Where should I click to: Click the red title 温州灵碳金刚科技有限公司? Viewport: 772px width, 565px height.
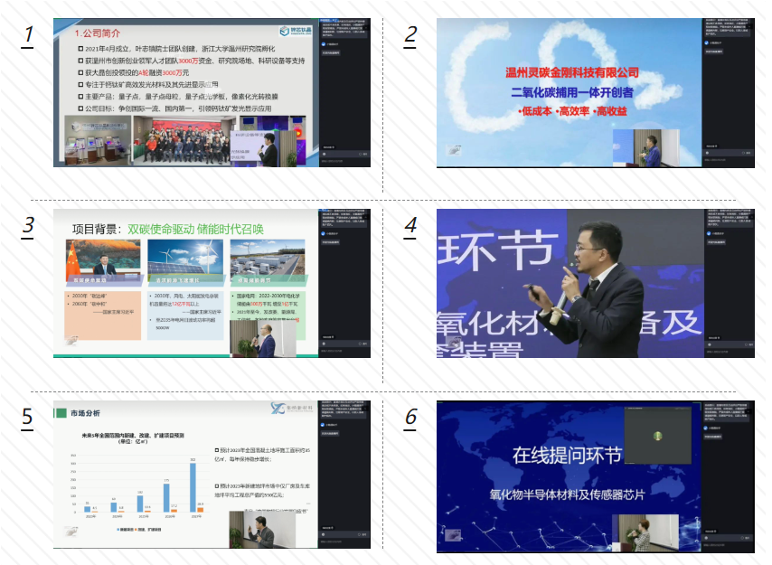point(571,73)
